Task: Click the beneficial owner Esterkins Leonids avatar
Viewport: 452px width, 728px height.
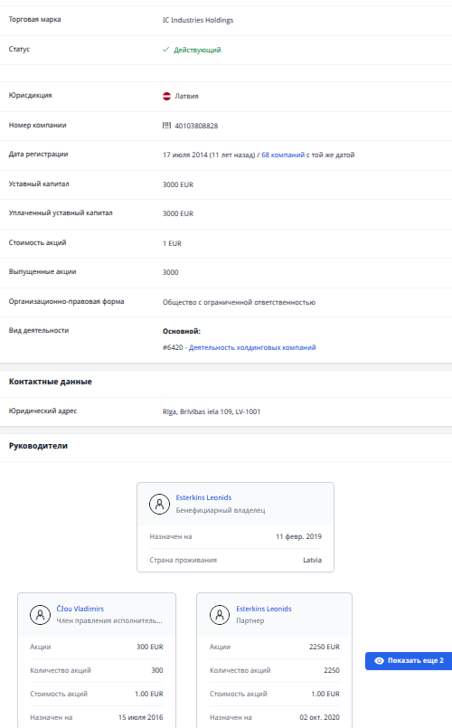Action: 159,504
